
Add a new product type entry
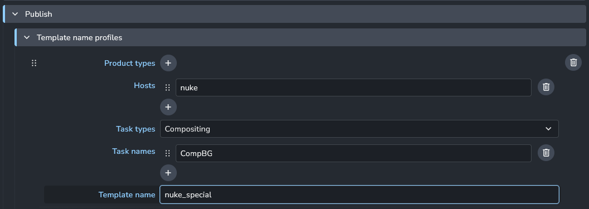168,63
